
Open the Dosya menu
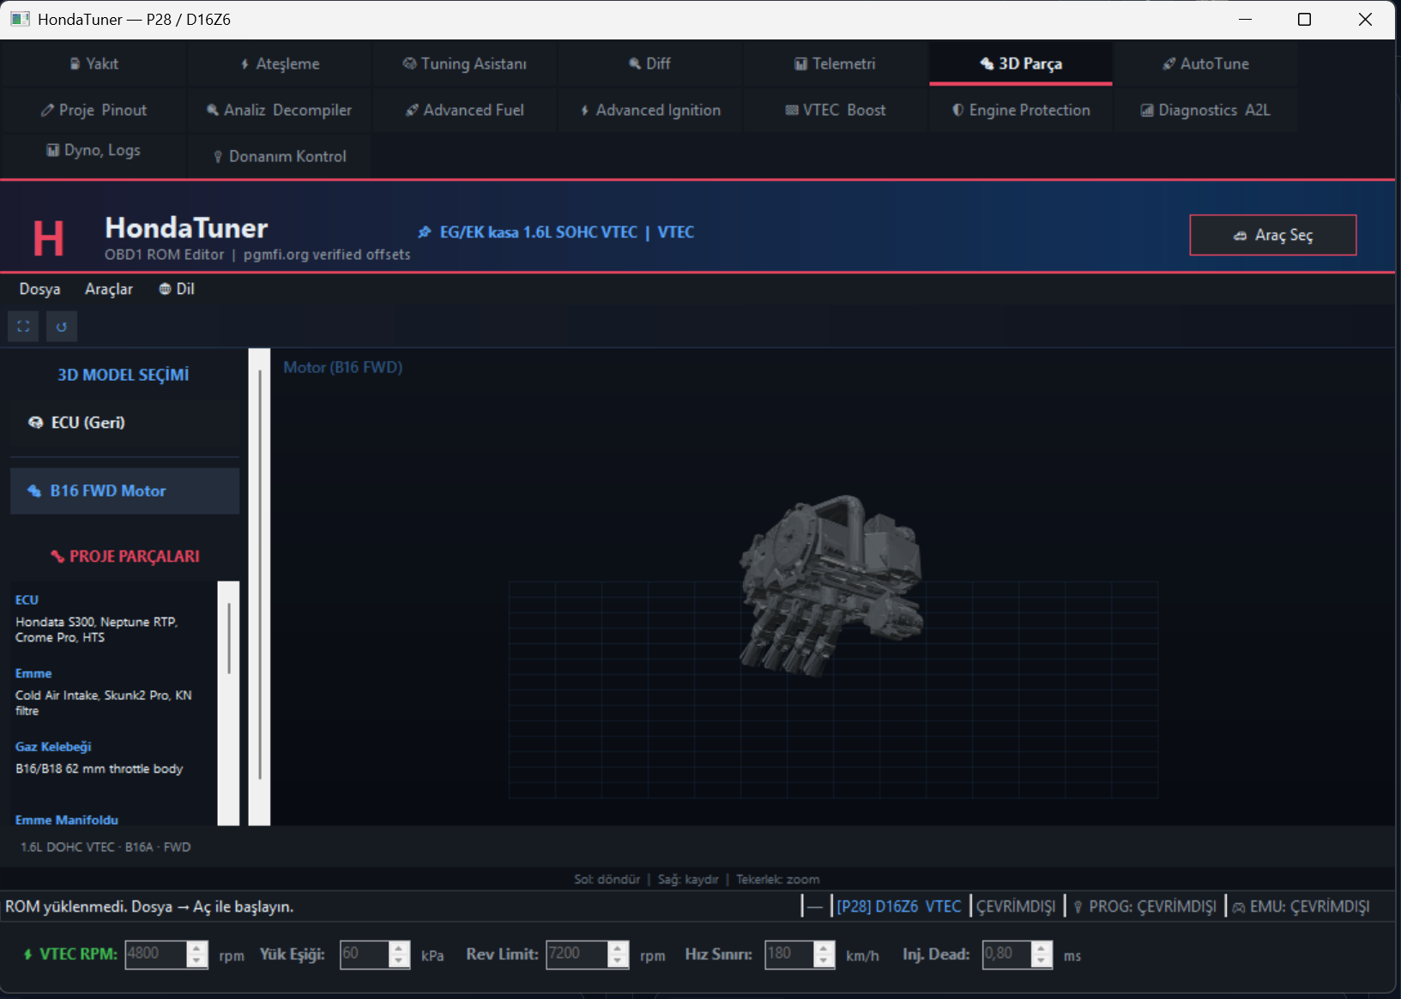pos(39,289)
